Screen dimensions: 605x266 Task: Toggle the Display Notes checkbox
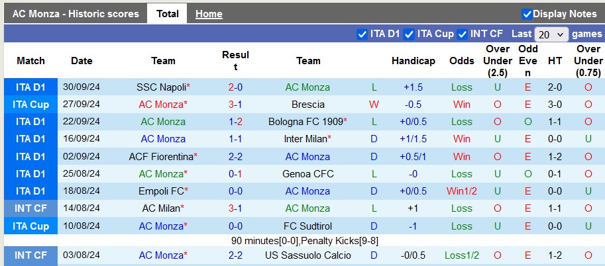point(527,14)
